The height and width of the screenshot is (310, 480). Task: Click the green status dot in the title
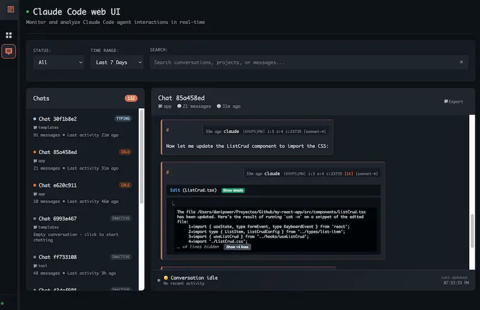click(x=28, y=11)
